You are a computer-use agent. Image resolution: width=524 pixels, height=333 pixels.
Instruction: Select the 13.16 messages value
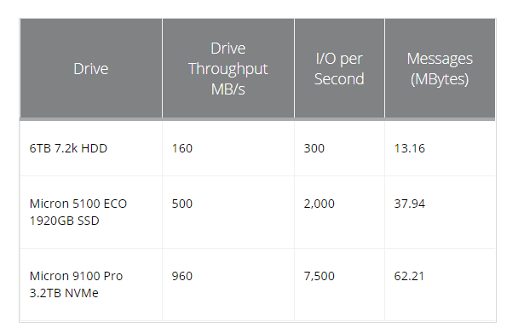[x=409, y=148]
